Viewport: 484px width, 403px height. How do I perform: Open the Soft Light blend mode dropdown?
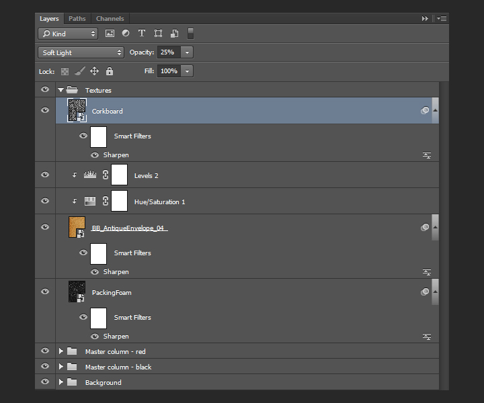click(x=81, y=52)
